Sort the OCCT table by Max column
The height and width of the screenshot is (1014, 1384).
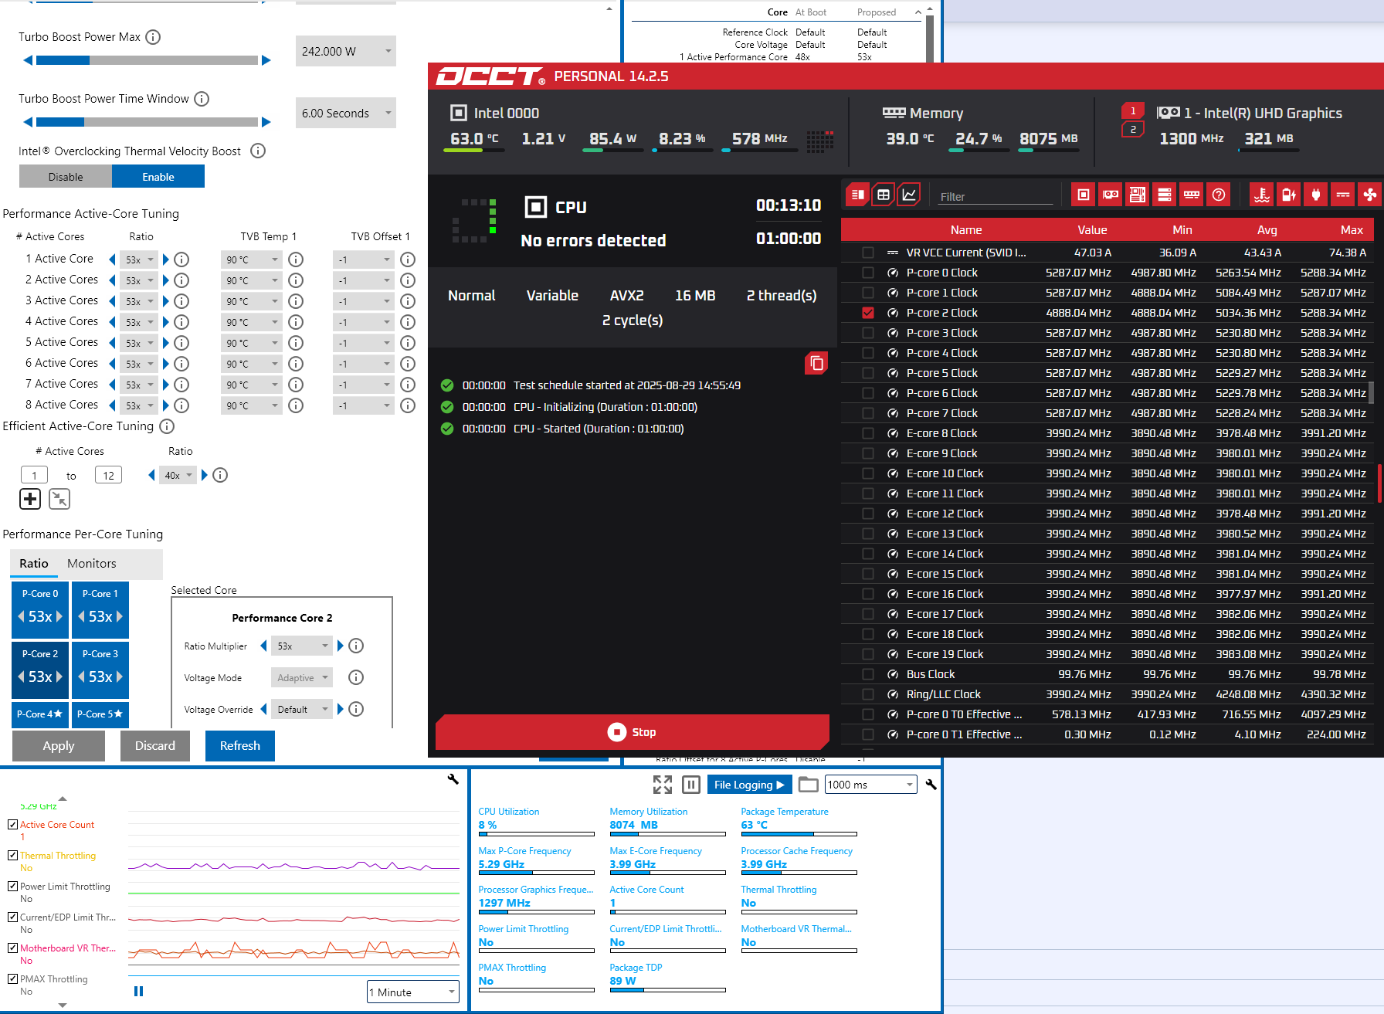pos(1352,230)
